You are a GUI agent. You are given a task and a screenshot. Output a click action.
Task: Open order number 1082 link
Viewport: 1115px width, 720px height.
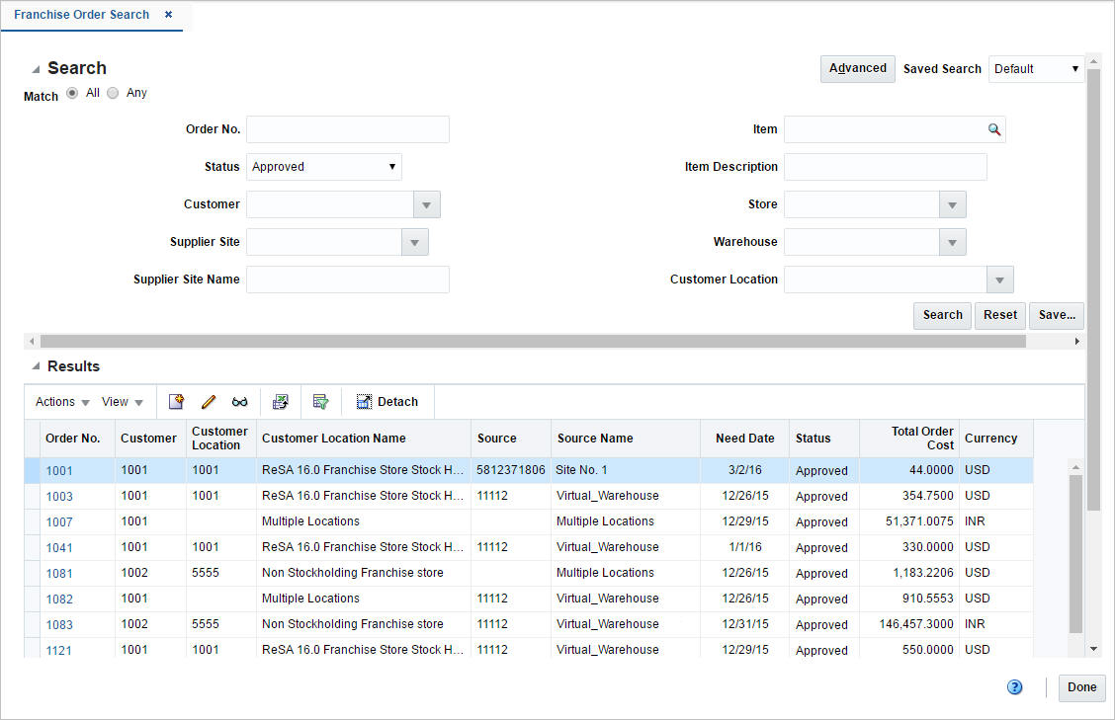click(x=59, y=599)
